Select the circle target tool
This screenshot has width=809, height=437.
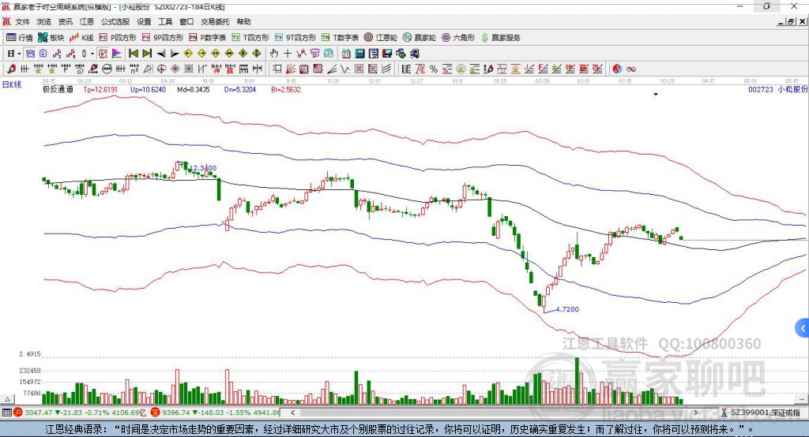(161, 69)
